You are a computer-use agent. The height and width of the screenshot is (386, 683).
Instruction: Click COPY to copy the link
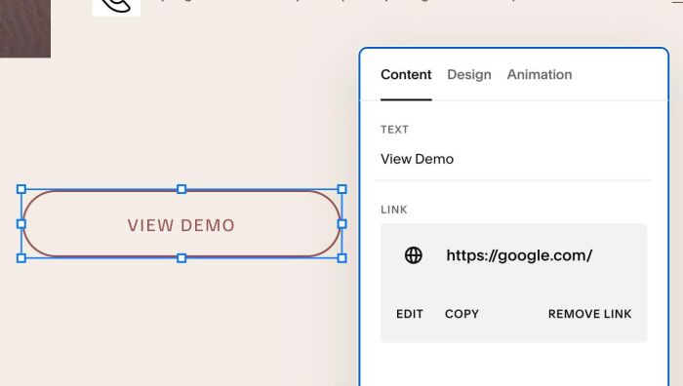click(462, 314)
